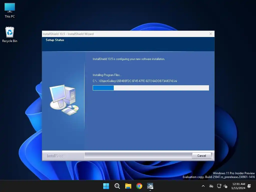Click the InstallShield Wizard title bar text
256x192 pixels.
coord(68,34)
